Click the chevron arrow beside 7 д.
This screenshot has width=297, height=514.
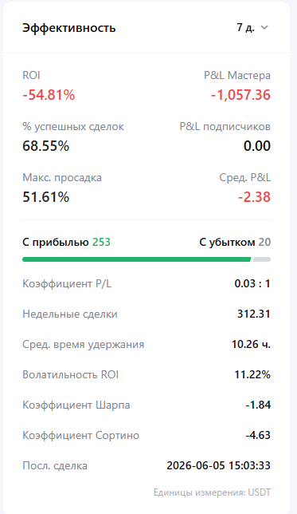coord(264,28)
